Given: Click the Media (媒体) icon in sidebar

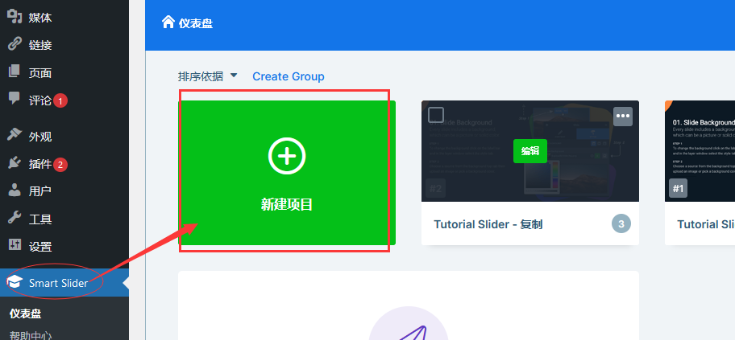Looking at the screenshot, I should 15,17.
